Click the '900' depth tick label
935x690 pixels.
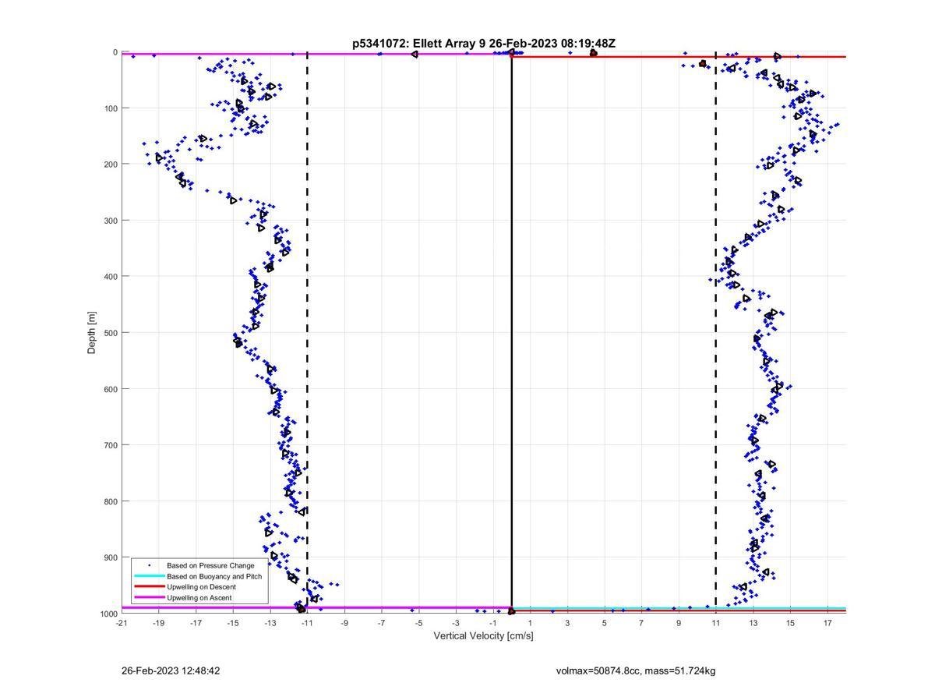[x=110, y=557]
